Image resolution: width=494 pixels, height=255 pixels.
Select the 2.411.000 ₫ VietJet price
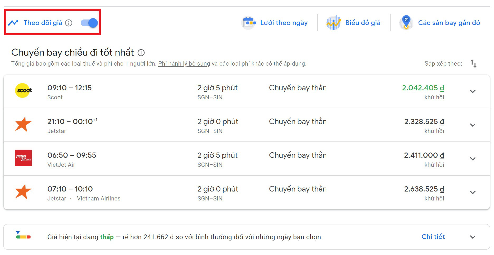(424, 155)
